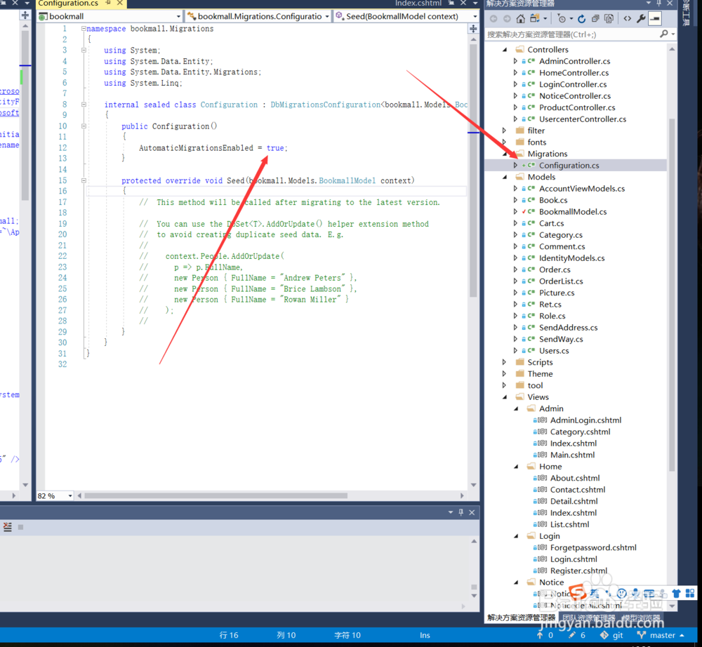Collapse the Controllers folder
The image size is (702, 647).
tap(505, 50)
